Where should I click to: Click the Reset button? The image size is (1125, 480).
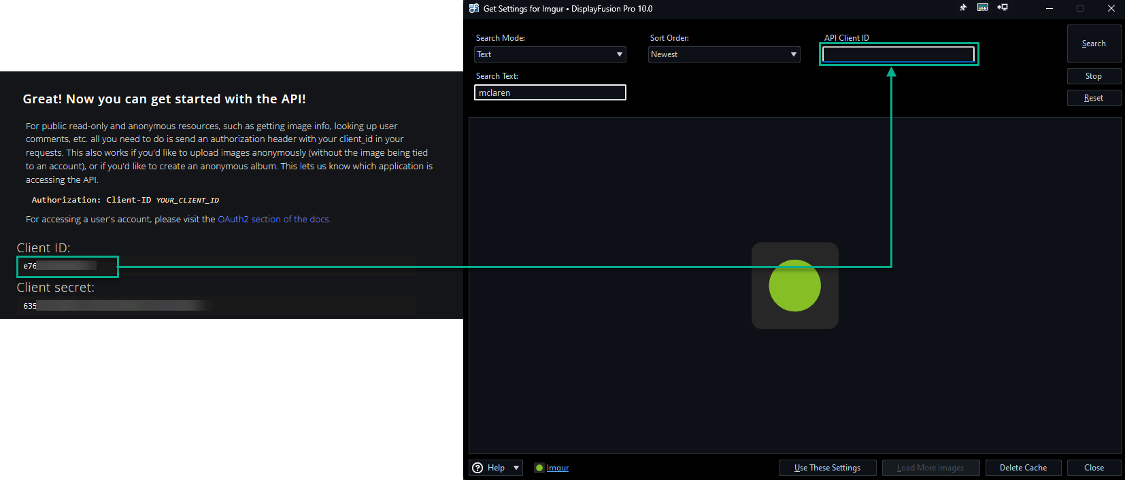[1094, 98]
